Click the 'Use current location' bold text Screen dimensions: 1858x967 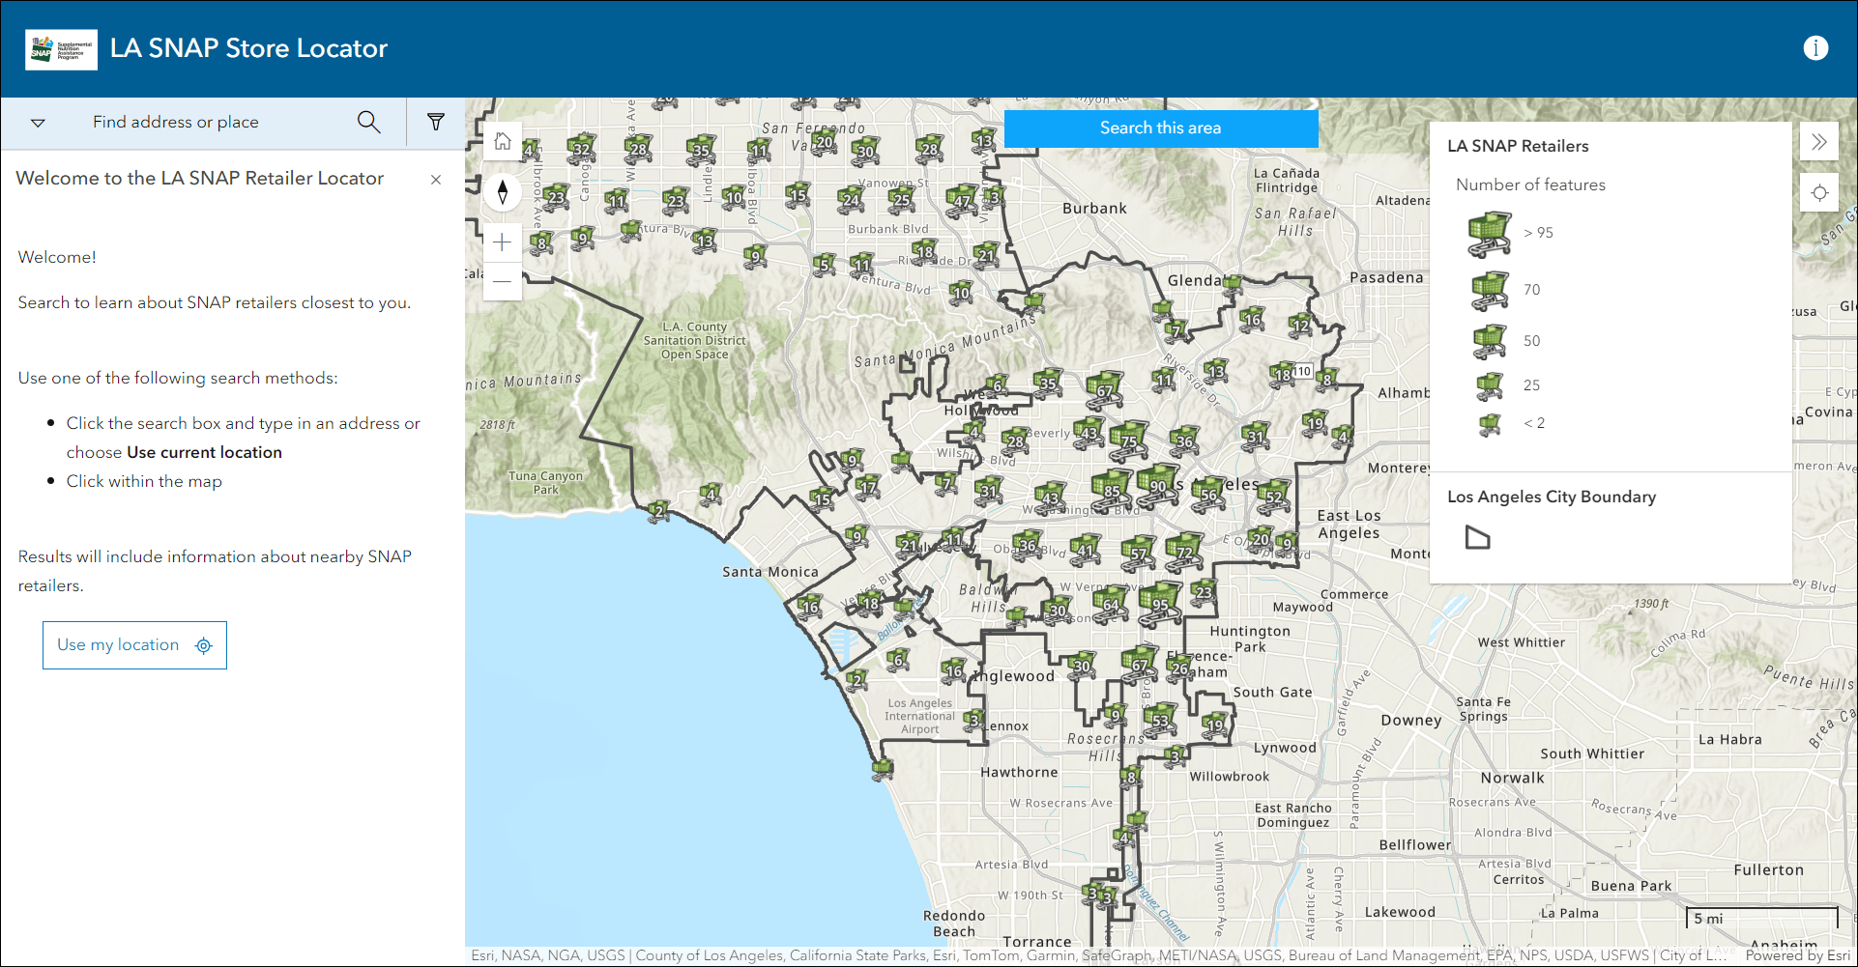click(x=204, y=453)
